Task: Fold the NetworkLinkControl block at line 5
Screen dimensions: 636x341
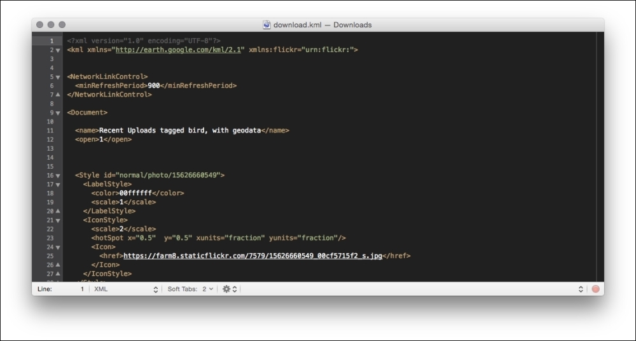Action: pyautogui.click(x=58, y=77)
